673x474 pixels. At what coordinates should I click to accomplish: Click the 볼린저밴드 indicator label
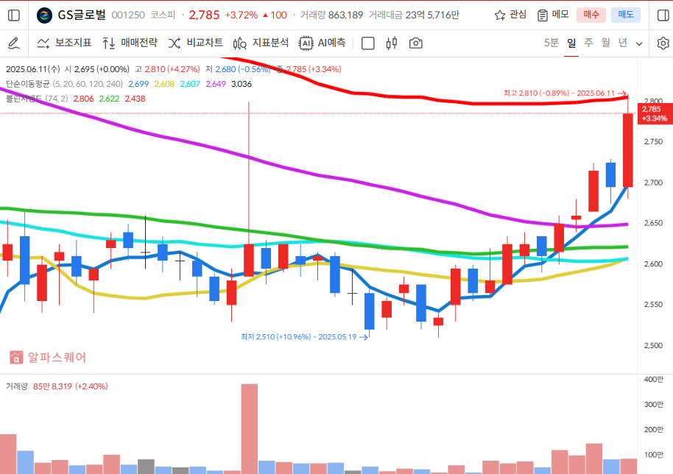click(x=24, y=99)
